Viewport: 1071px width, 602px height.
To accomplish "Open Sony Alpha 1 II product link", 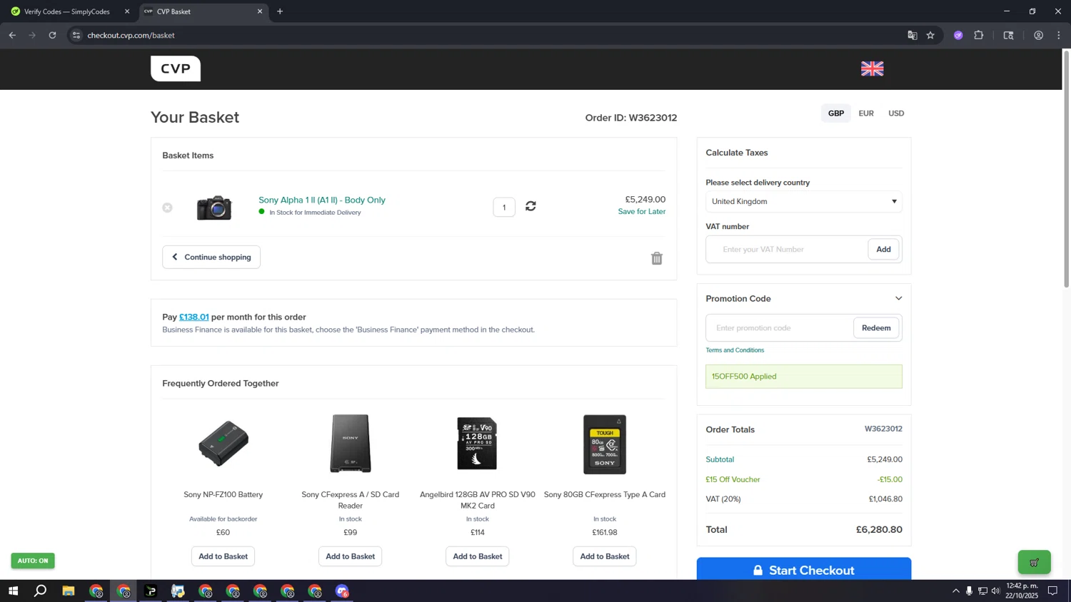I will pyautogui.click(x=322, y=200).
